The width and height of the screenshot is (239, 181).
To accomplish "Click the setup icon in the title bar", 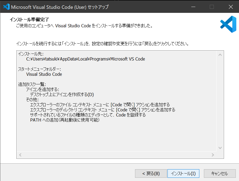I will point(6,7).
